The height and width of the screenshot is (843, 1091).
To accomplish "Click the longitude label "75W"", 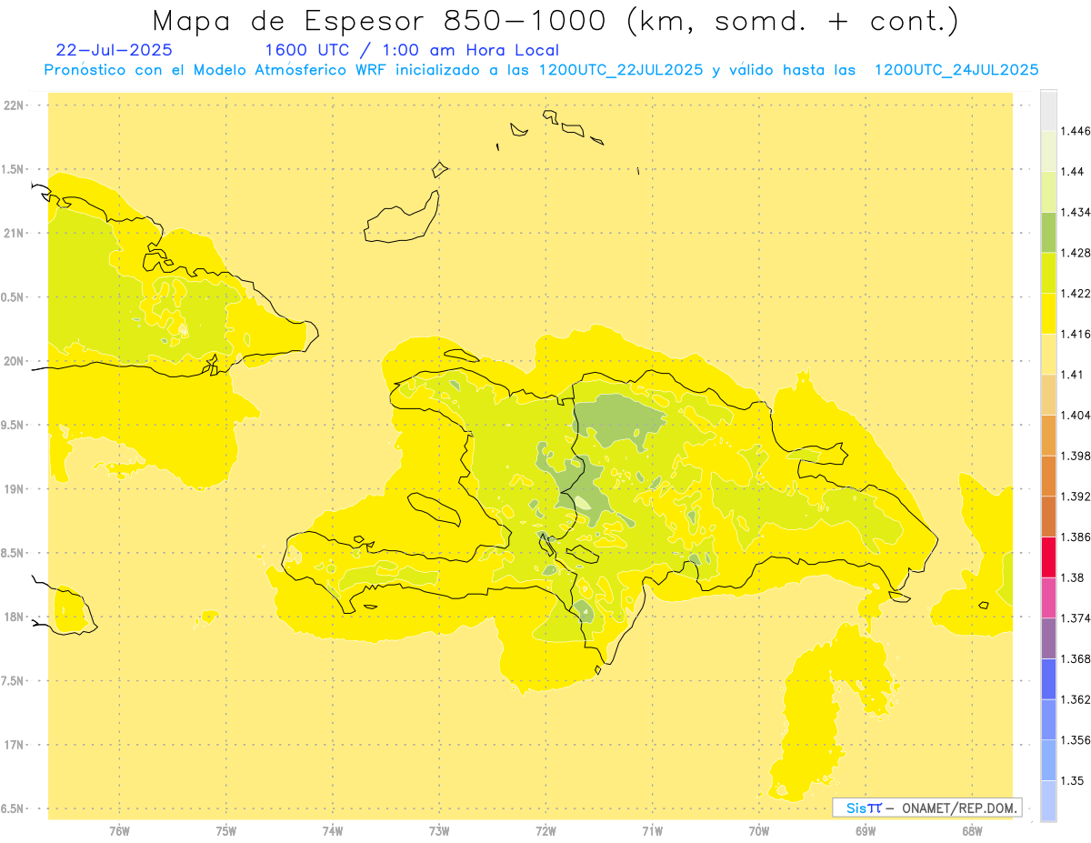I will 226,830.
